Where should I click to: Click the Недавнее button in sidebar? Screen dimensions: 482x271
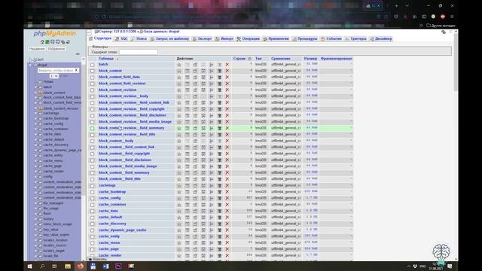37,49
